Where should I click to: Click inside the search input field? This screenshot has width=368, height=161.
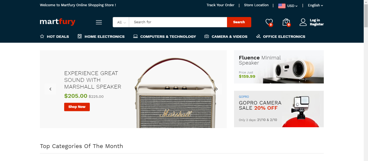[x=178, y=22]
